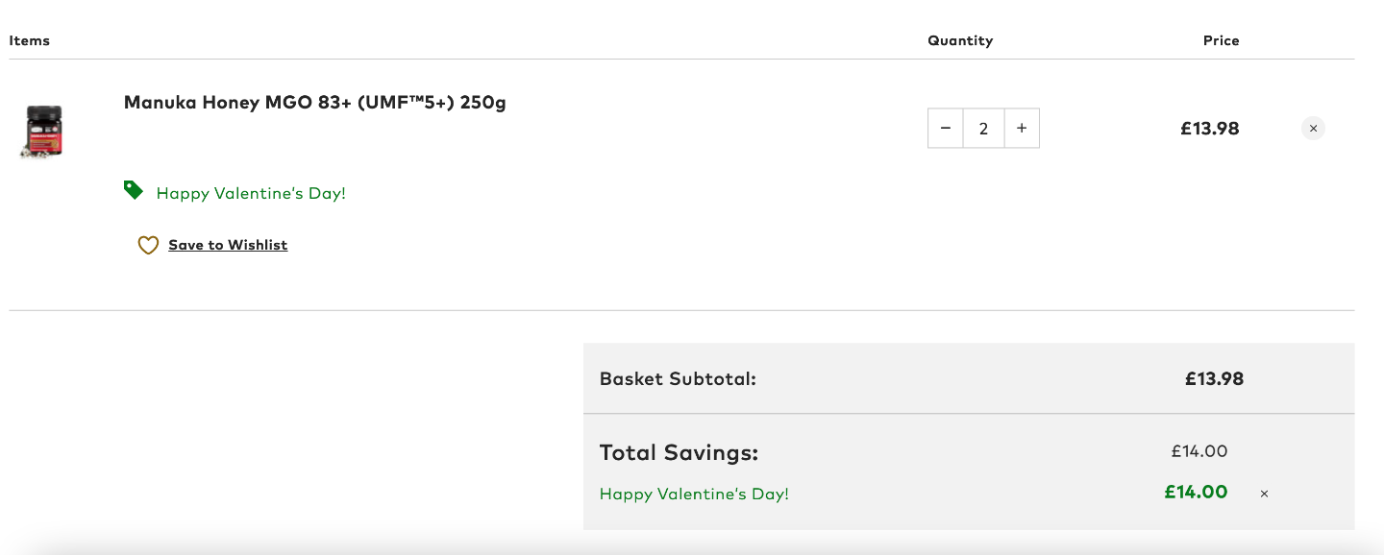Click the quantity field showing 2

click(x=983, y=128)
